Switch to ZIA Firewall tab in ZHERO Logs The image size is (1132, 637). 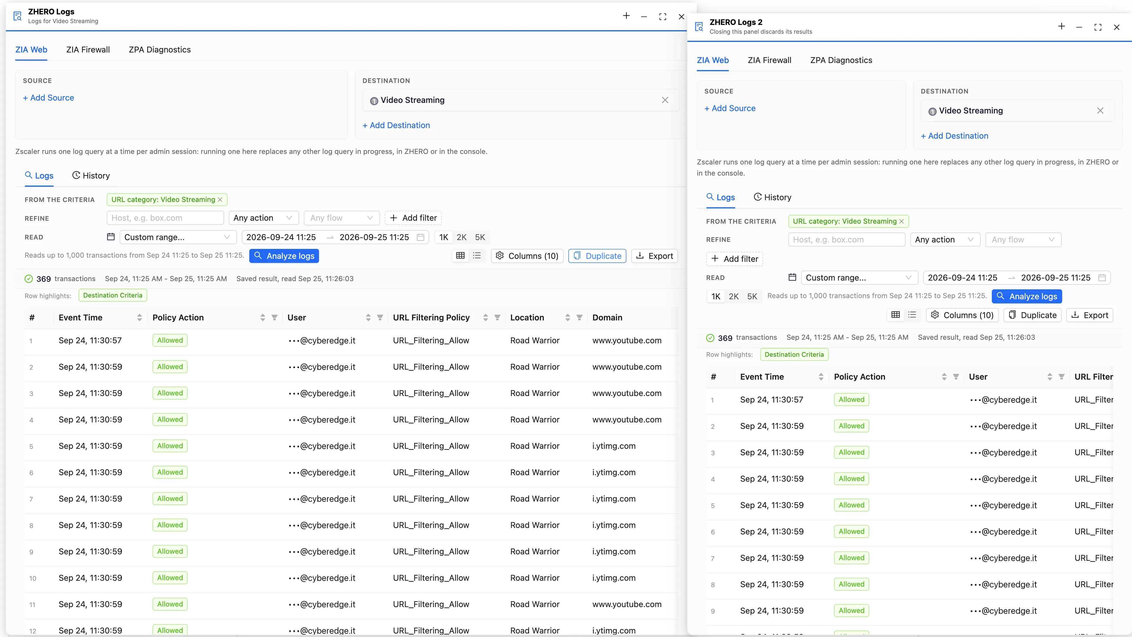tap(88, 50)
